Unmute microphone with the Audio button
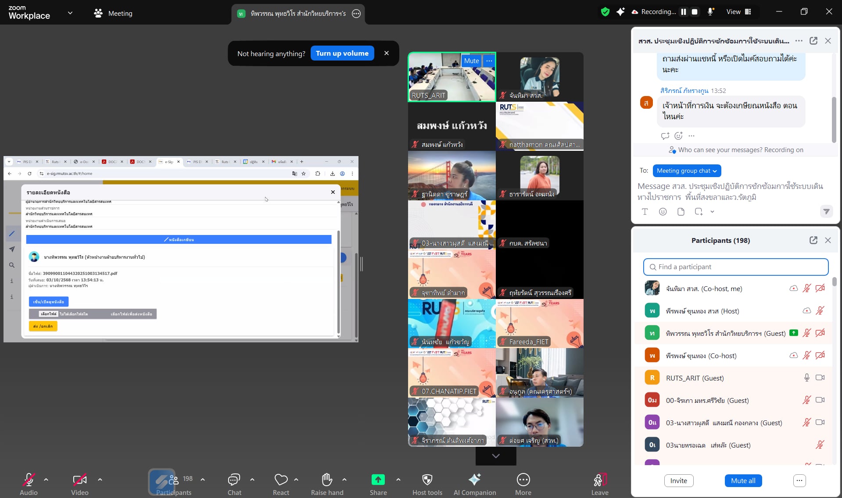Image resolution: width=842 pixels, height=498 pixels. pyautogui.click(x=29, y=480)
